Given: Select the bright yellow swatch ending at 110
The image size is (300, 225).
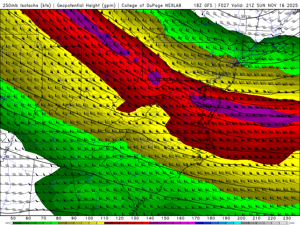Looking at the screenshot, I should click(x=100, y=223).
